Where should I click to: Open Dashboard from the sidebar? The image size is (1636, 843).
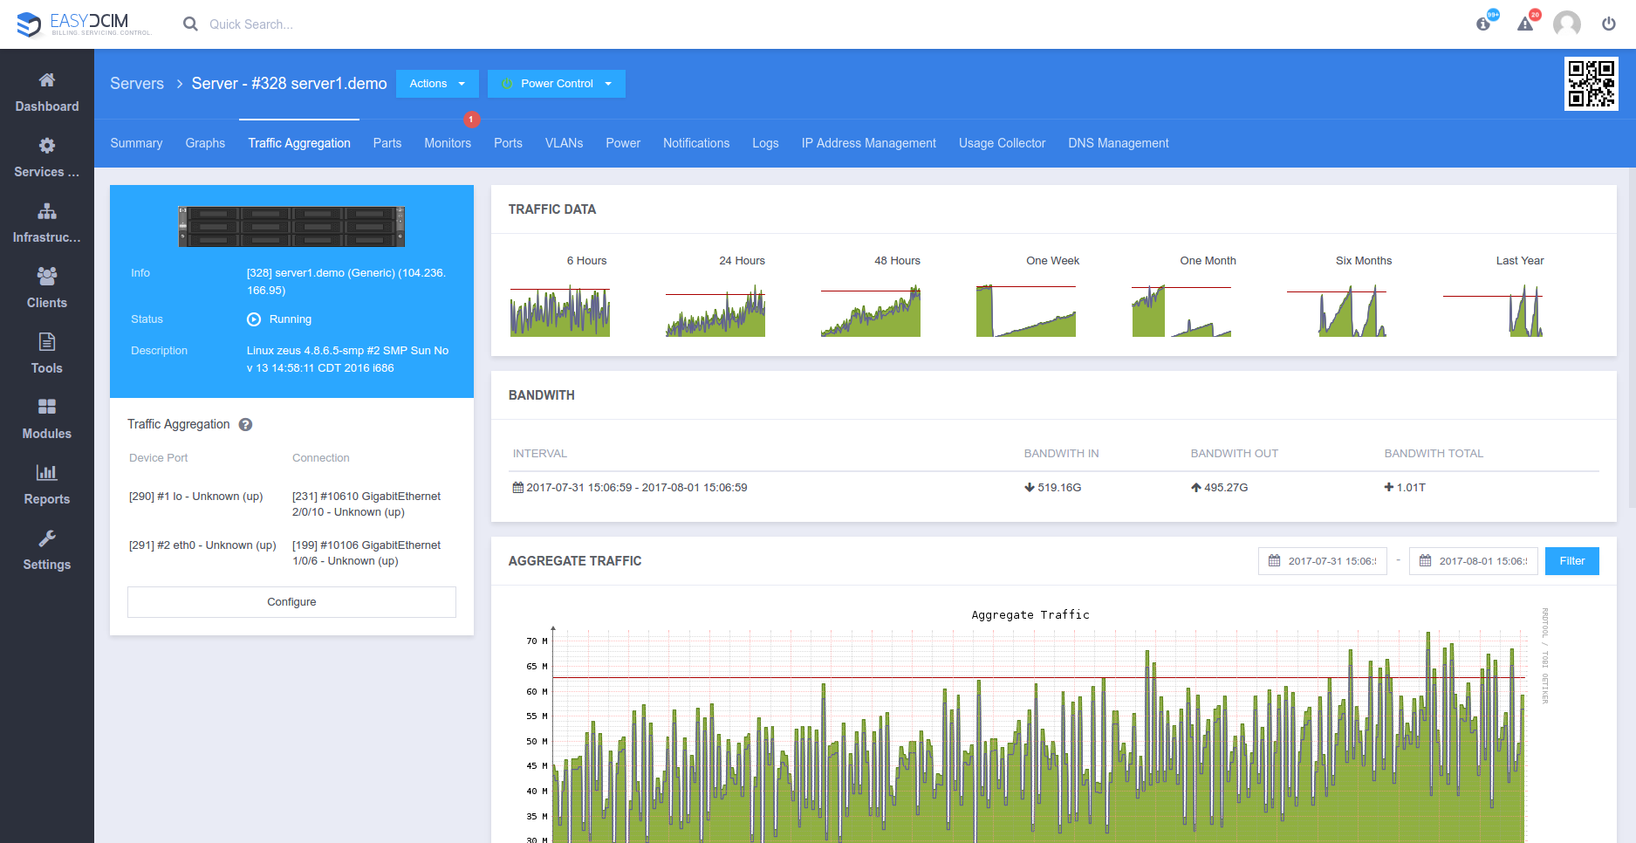tap(47, 93)
